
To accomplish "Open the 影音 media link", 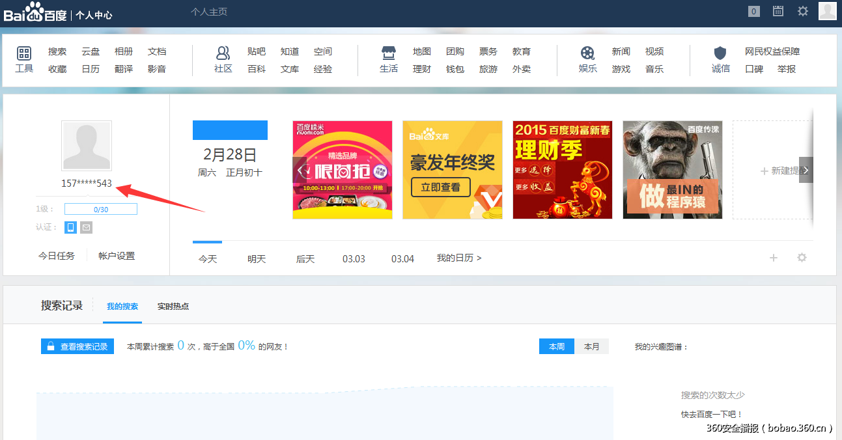I will coord(157,69).
